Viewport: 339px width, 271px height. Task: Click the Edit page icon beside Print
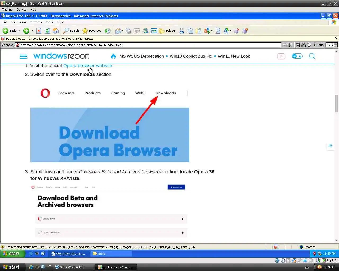(137, 31)
